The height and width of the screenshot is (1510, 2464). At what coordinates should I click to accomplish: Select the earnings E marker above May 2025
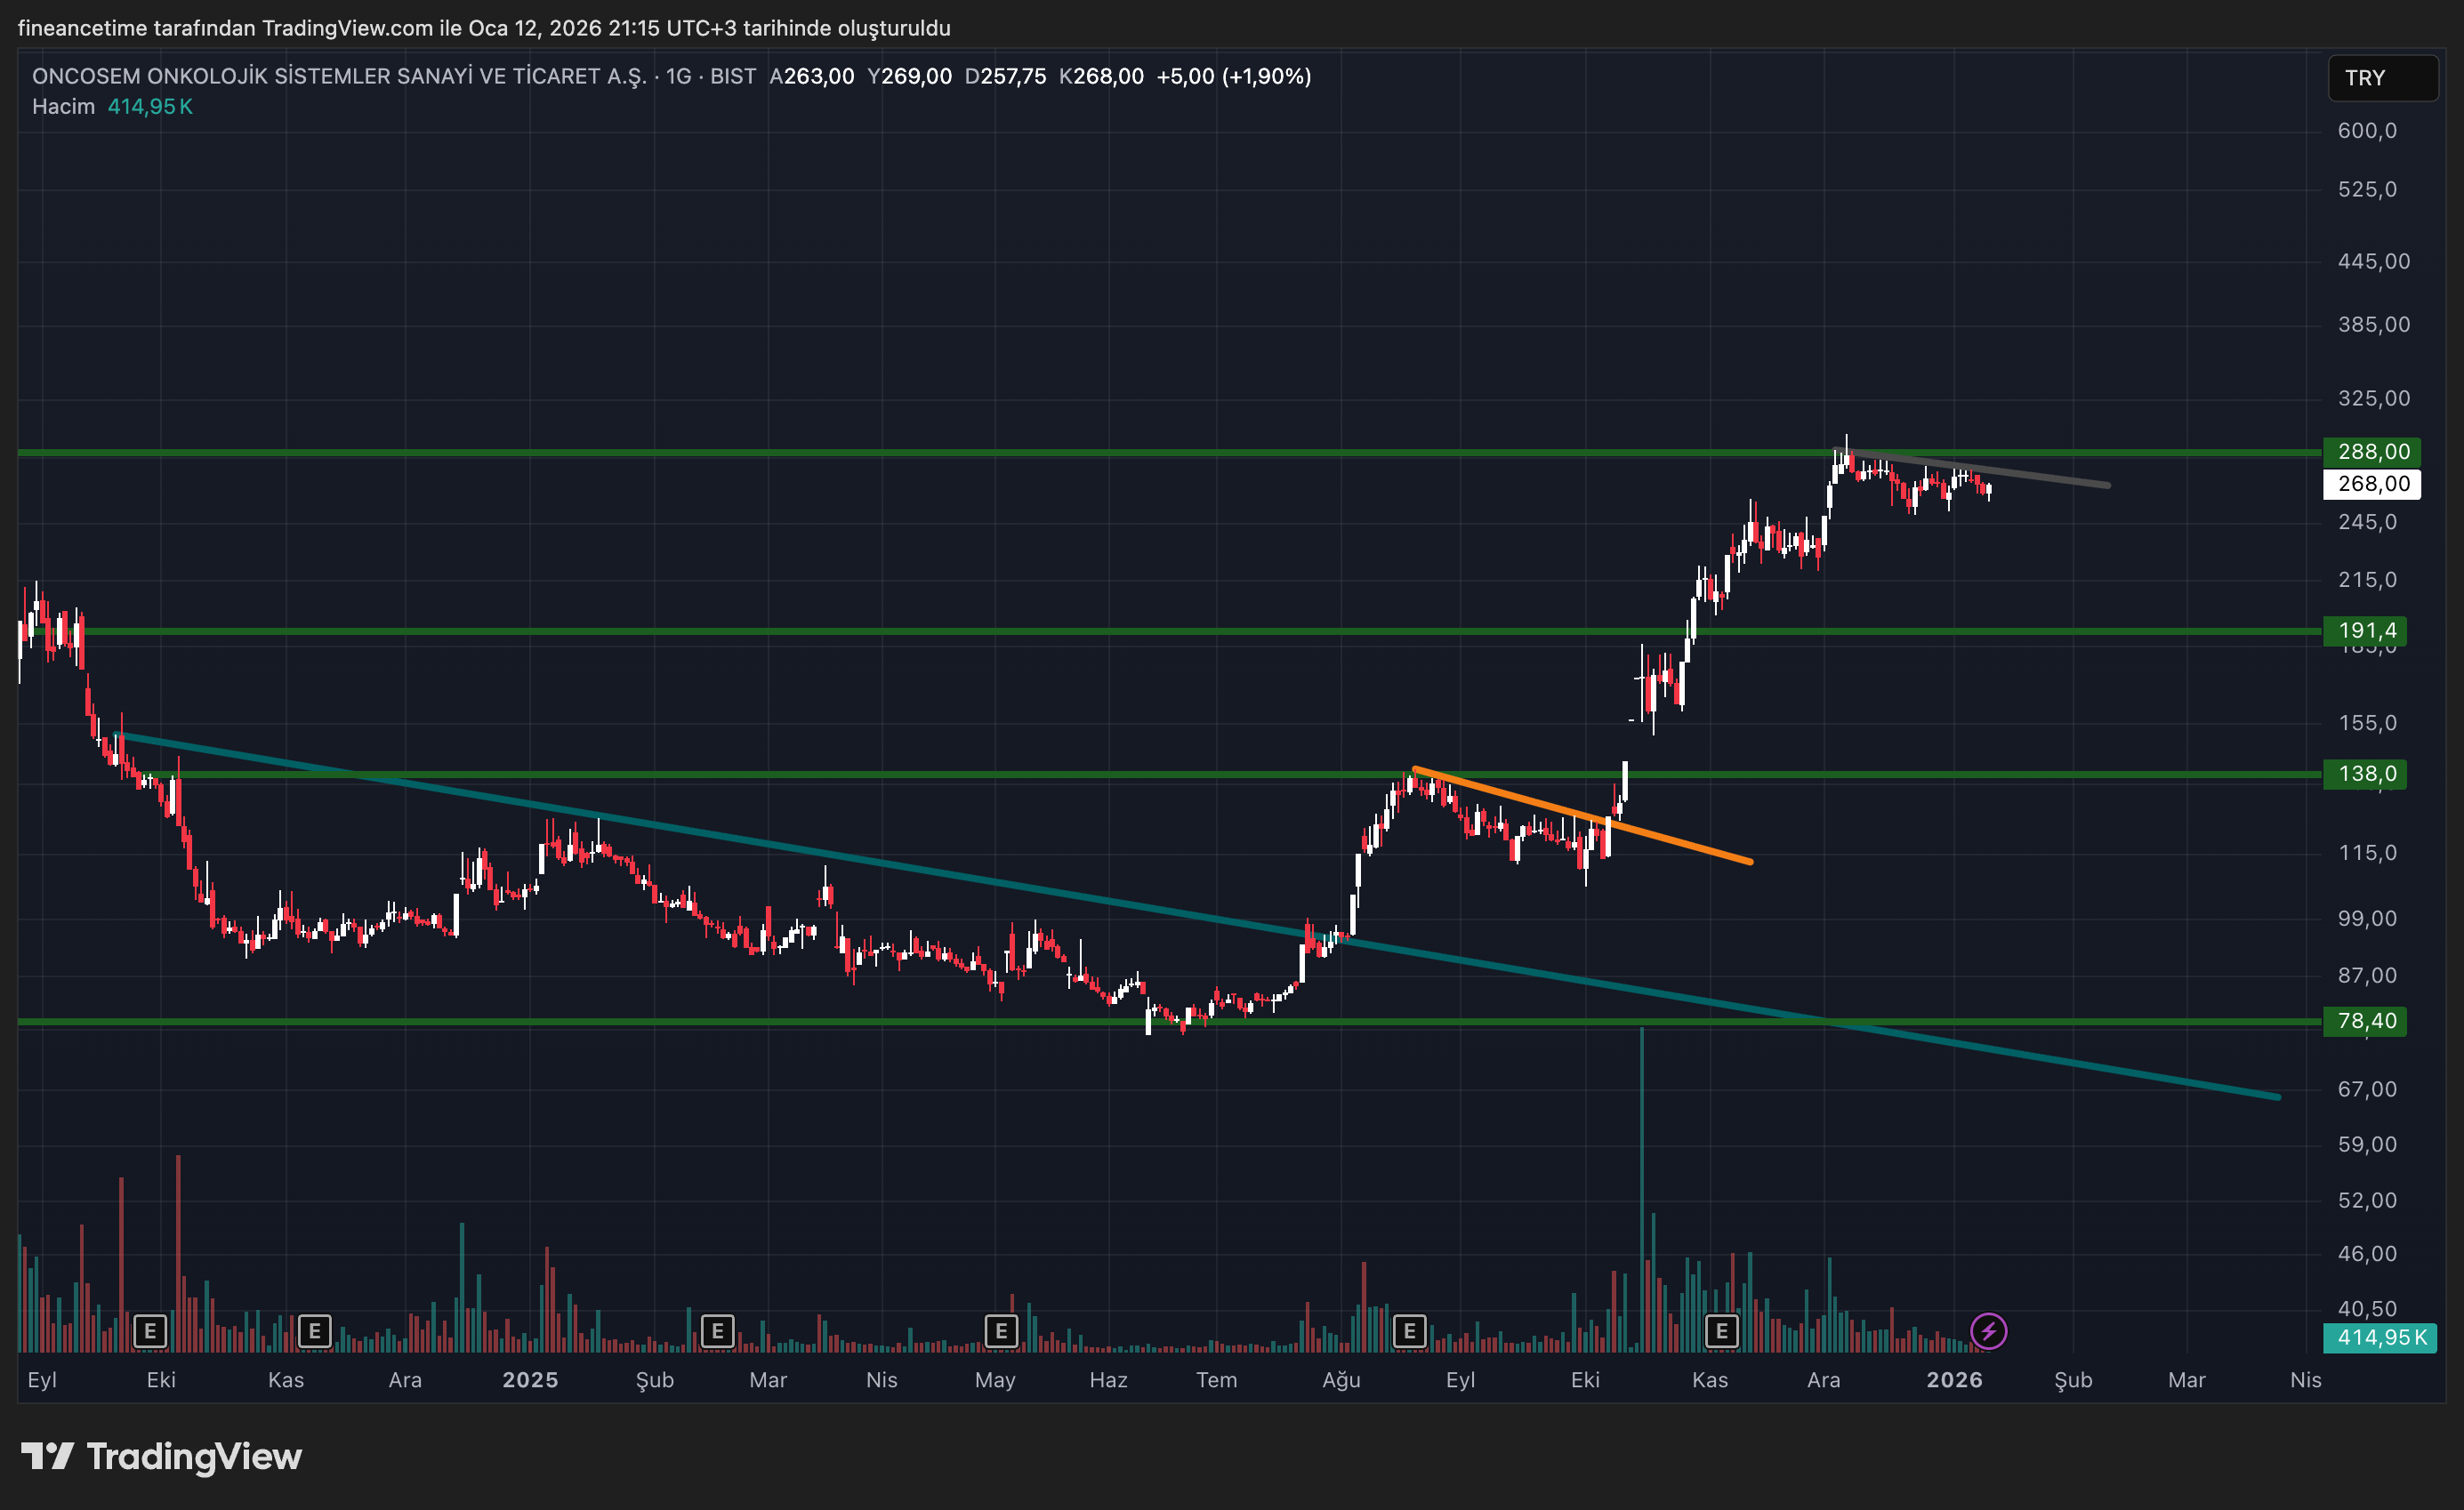pos(1001,1331)
